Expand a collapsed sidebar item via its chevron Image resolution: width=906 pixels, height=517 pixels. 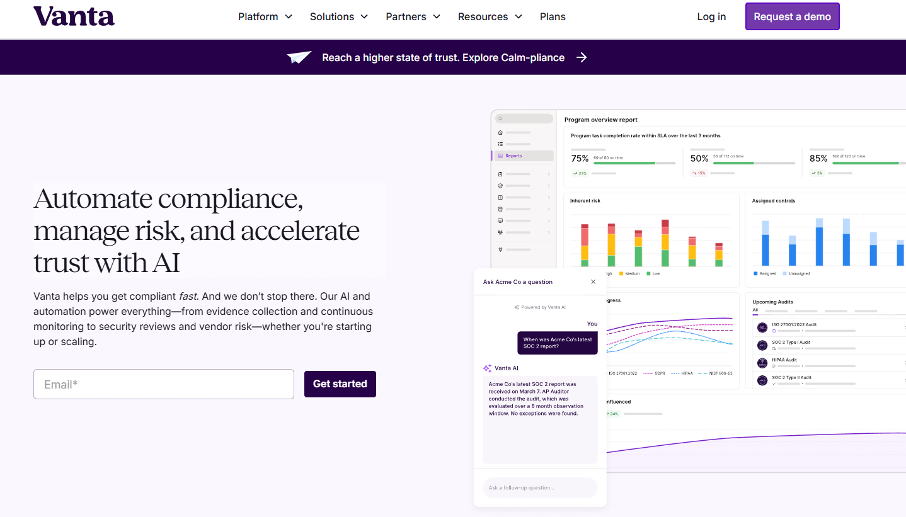click(x=549, y=174)
